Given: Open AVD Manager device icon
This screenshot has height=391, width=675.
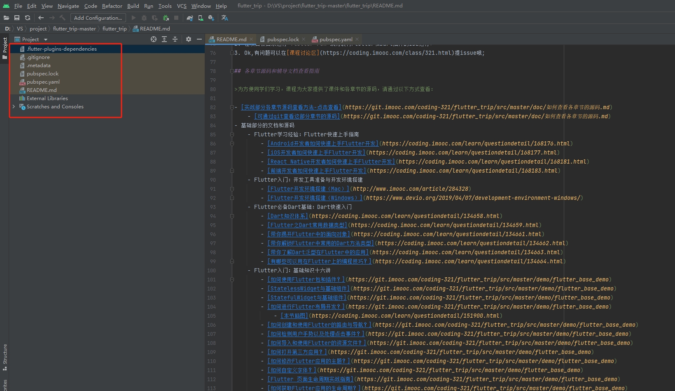Looking at the screenshot, I should [201, 18].
